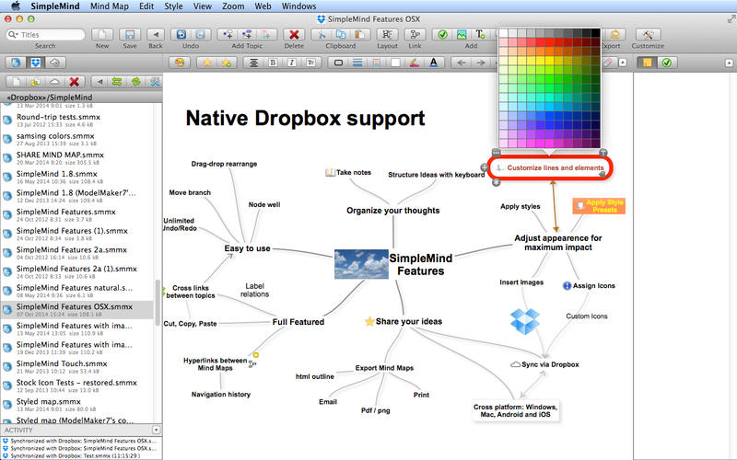Open search options dropdown in Titles field

pyautogui.click(x=13, y=34)
